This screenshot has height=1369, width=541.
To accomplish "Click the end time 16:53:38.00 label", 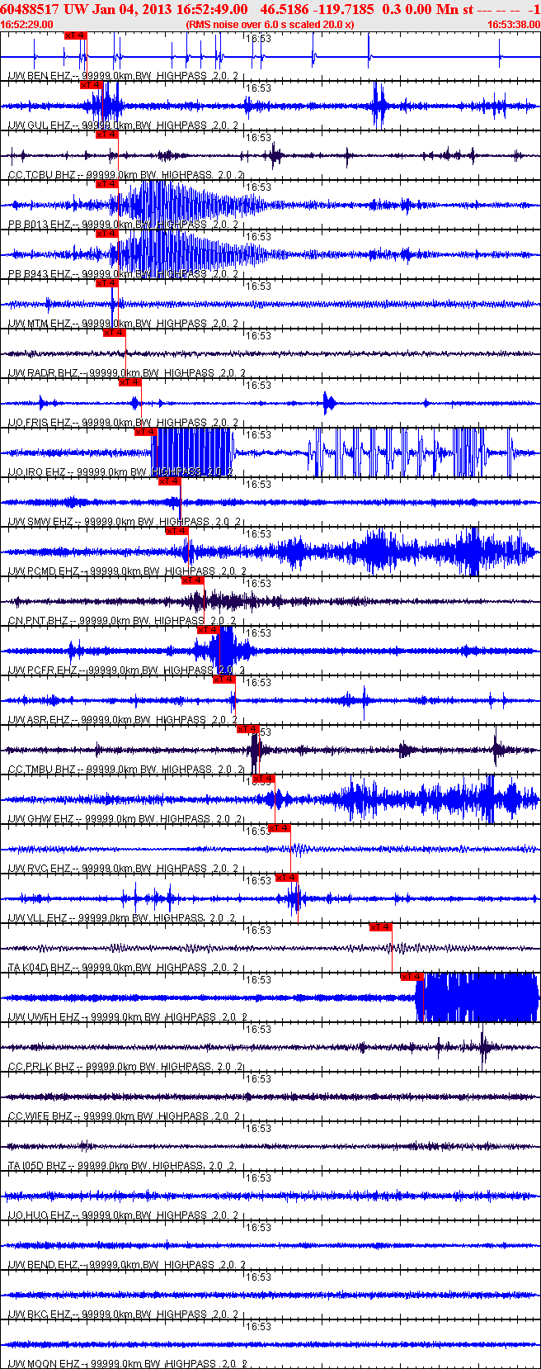I will point(513,25).
